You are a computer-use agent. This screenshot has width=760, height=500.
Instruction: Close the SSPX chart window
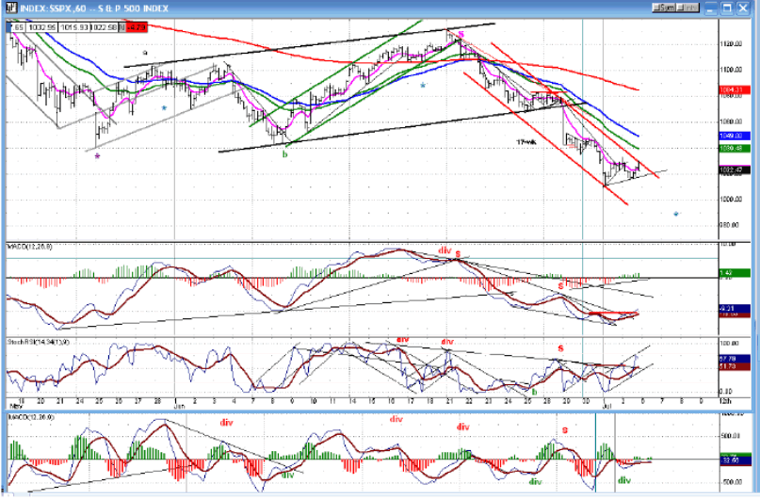click(x=743, y=8)
